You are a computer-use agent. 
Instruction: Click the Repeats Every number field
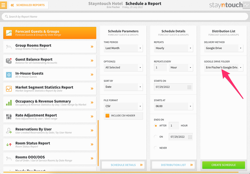point(160,67)
